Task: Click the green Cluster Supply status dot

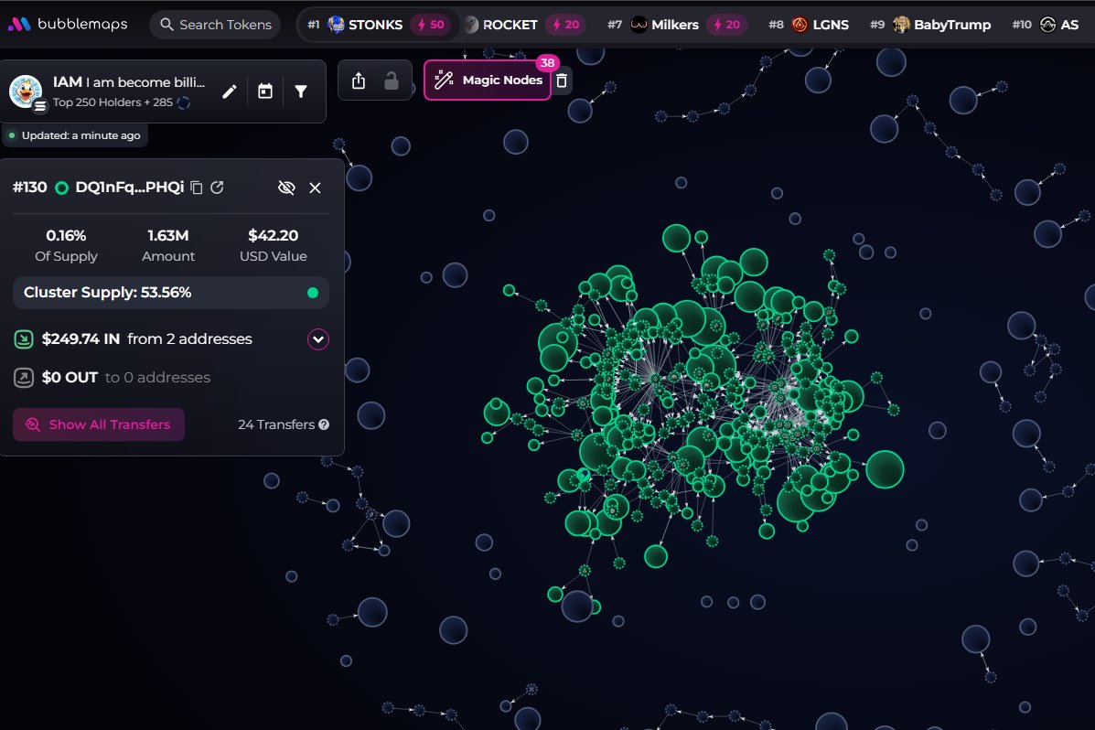Action: (x=310, y=293)
